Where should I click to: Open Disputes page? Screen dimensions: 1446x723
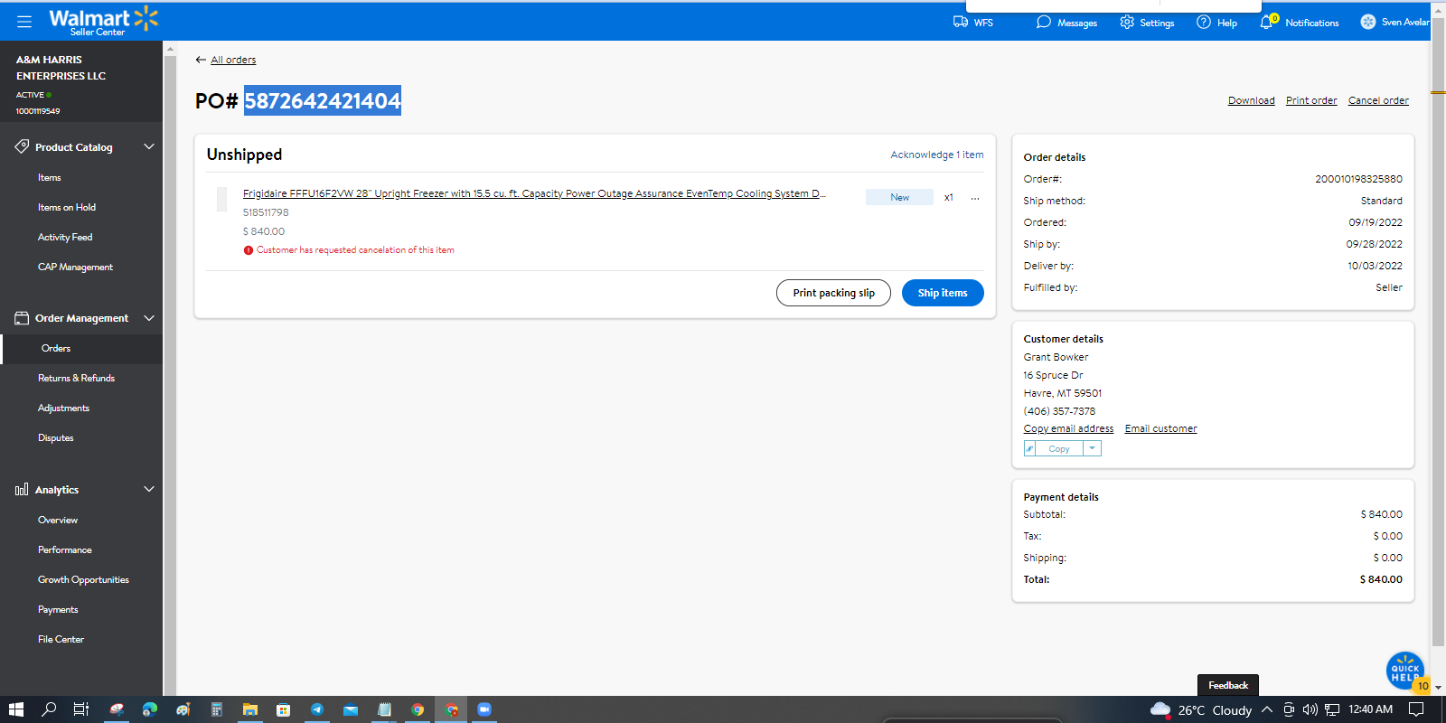(56, 438)
